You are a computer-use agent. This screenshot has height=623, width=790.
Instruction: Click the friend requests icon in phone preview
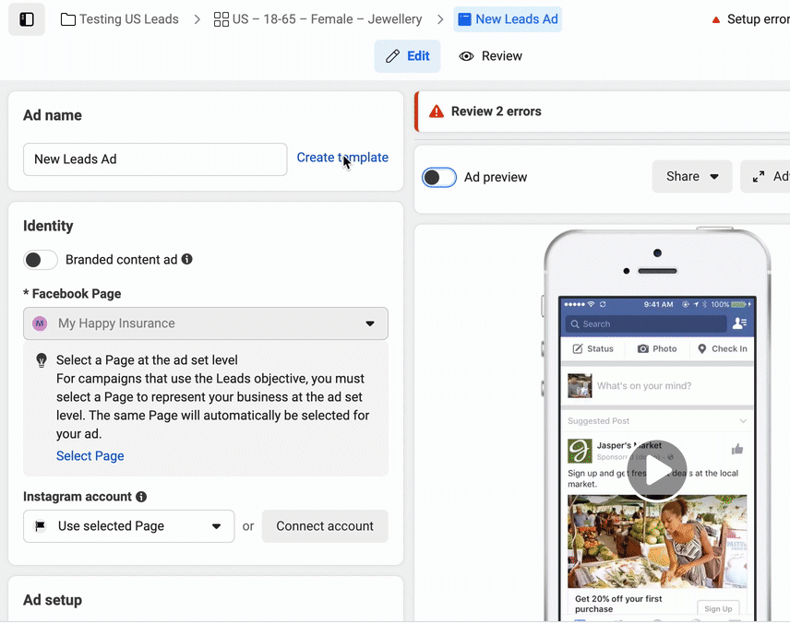point(739,323)
